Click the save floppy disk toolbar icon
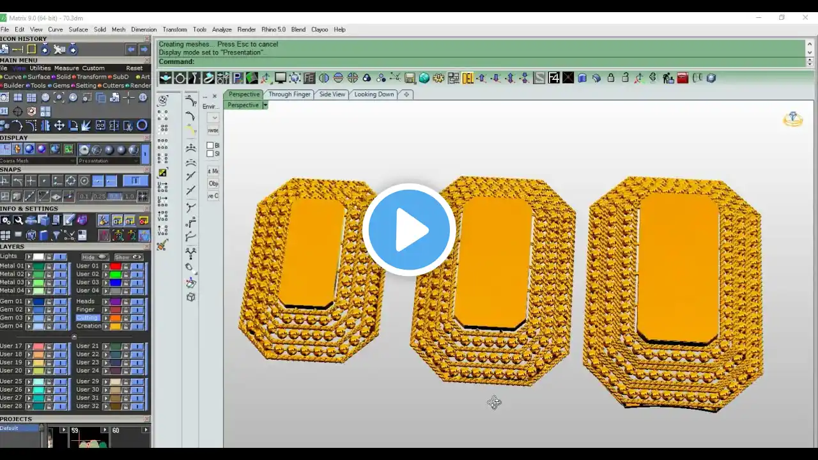 (410, 78)
